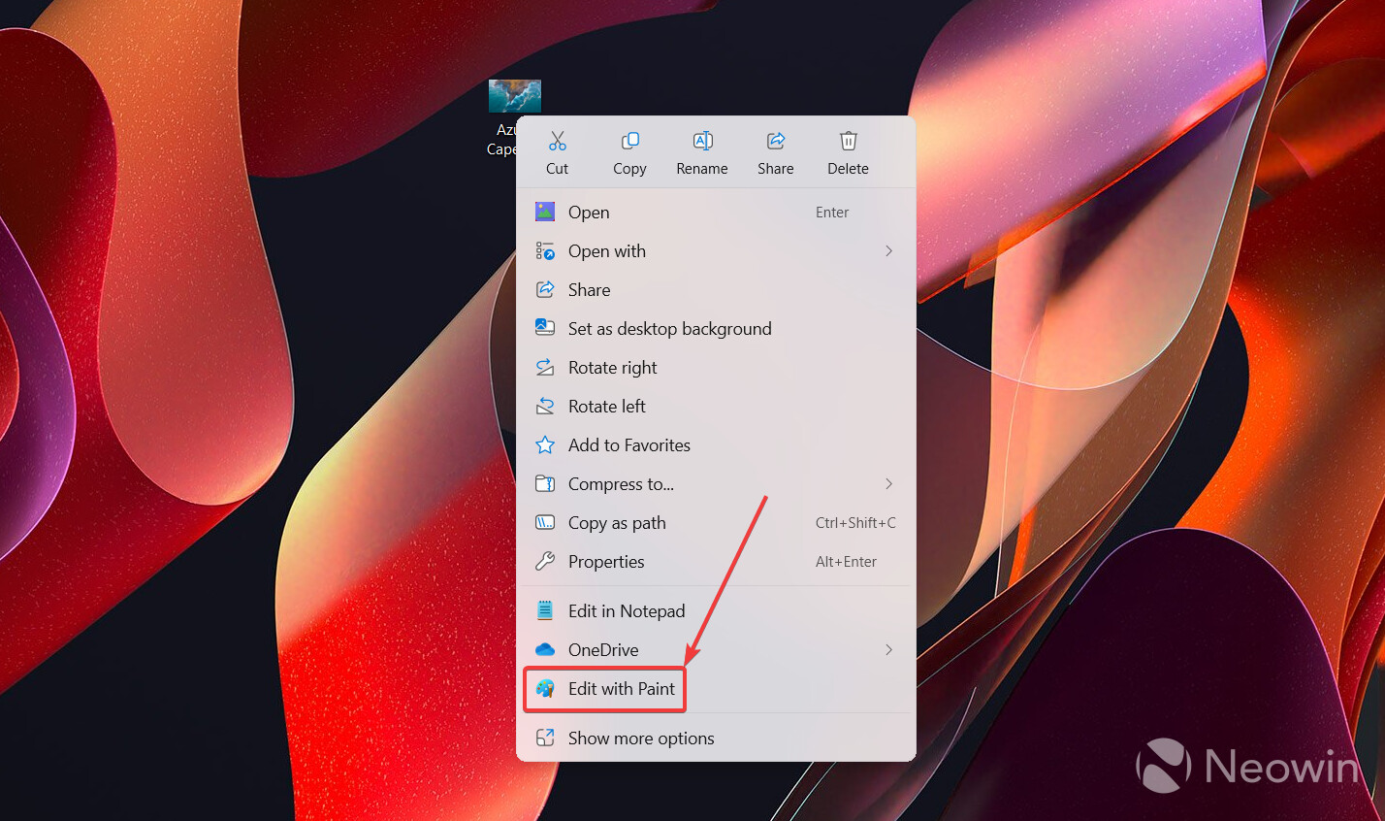This screenshot has height=821, width=1385.
Task: Click the Copy icon in context menu
Action: [629, 142]
